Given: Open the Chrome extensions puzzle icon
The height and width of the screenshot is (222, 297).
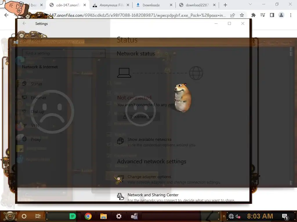Looking at the screenshot, I should pyautogui.click(x=253, y=15).
